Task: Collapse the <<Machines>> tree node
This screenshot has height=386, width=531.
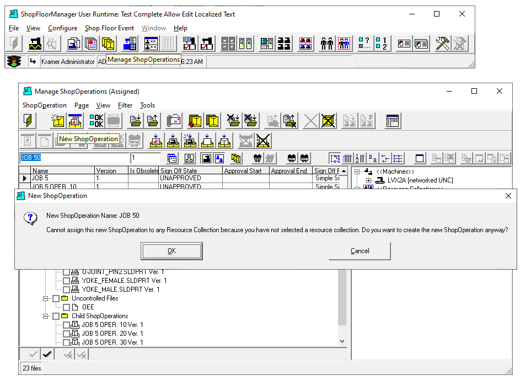Action: coord(357,171)
